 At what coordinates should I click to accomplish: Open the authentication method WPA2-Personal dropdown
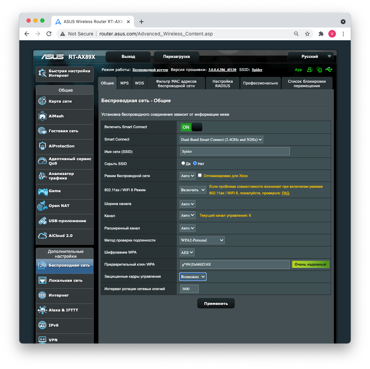tap(202, 240)
